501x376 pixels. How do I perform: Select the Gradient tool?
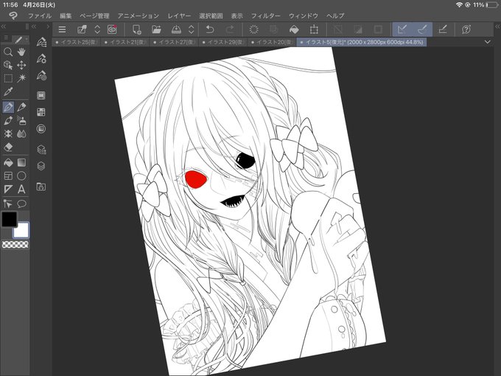coord(21,162)
